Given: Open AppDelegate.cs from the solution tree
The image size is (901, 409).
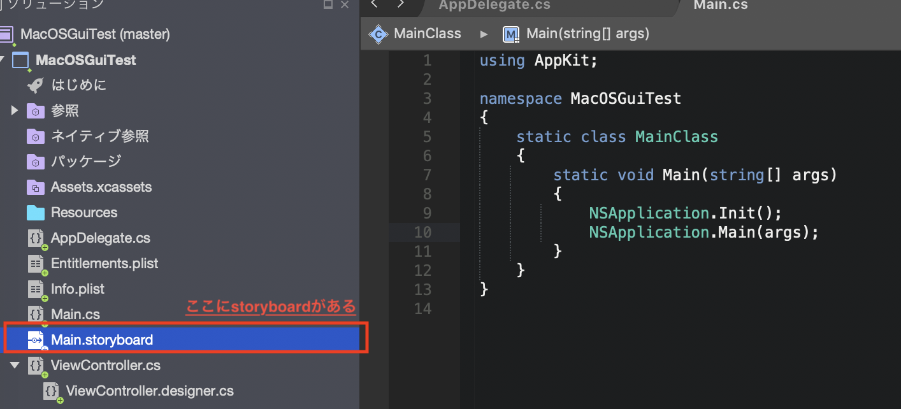Looking at the screenshot, I should (101, 238).
